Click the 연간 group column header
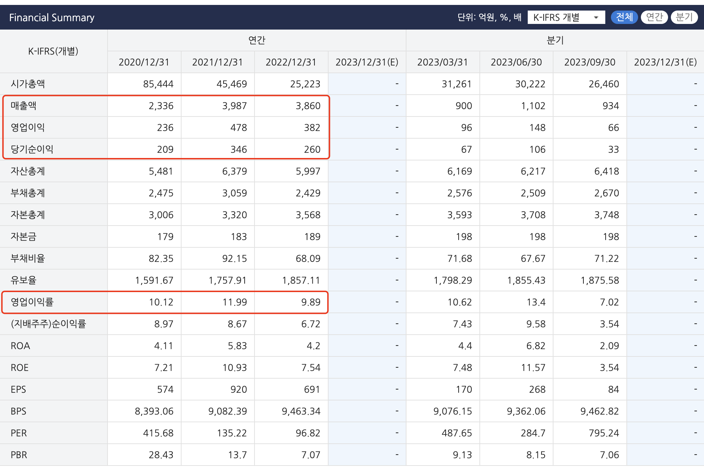Image resolution: width=704 pixels, height=468 pixels. [257, 40]
